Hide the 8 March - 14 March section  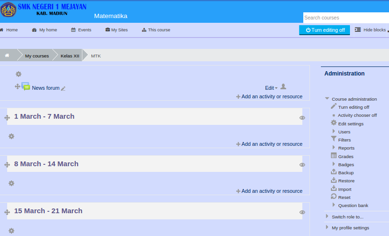pyautogui.click(x=302, y=165)
